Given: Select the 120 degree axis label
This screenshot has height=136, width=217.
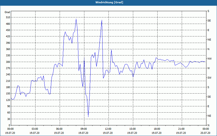Looking at the screenshot, I should [x=8, y=100].
